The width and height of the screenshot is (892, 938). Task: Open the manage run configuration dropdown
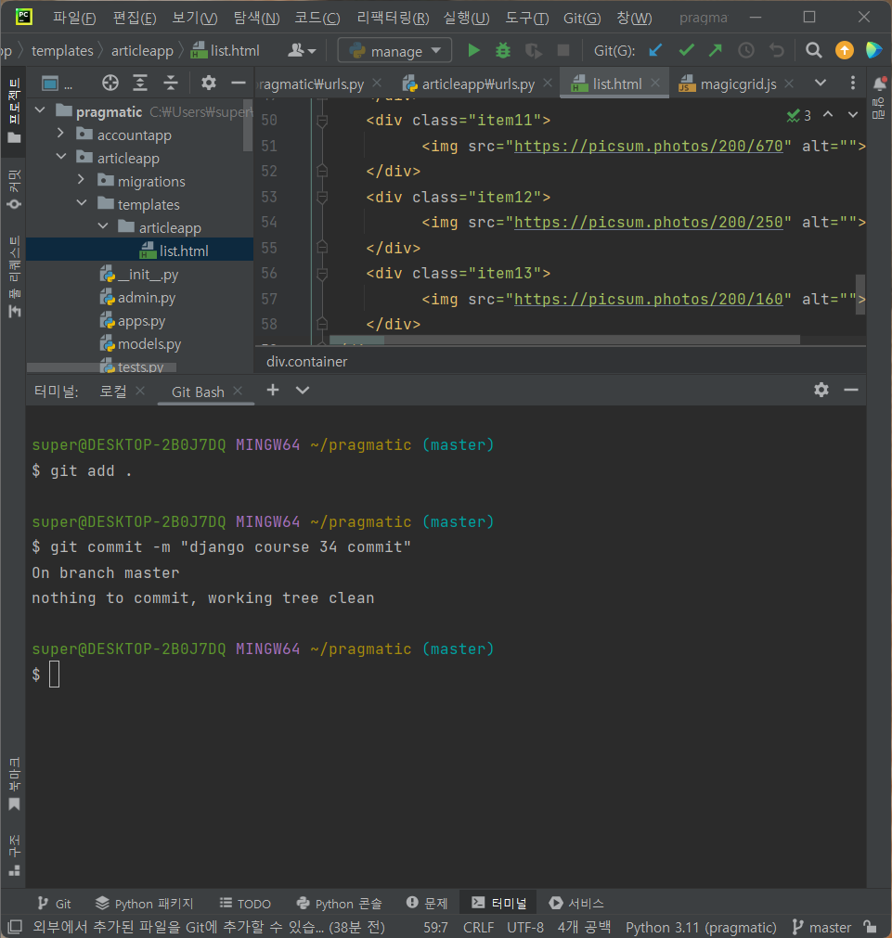[394, 51]
